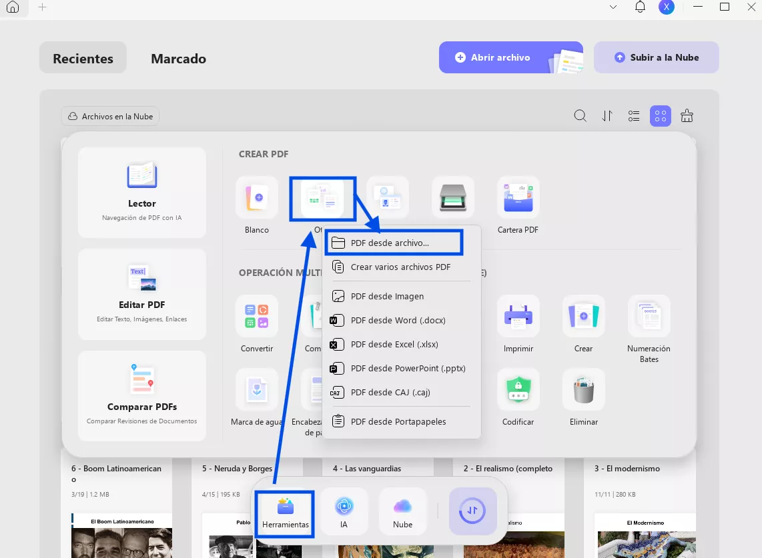Viewport: 762px width, 558px height.
Task: Click file title 2 - El realismo (completo
Action: tap(508, 469)
